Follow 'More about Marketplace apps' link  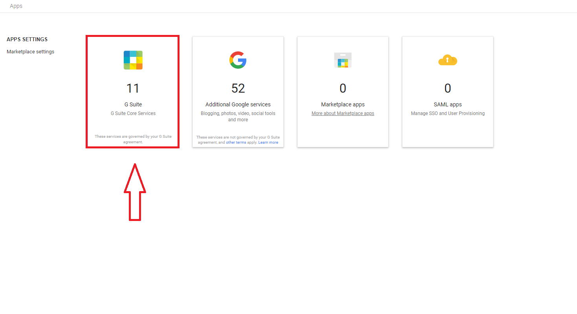tap(343, 113)
